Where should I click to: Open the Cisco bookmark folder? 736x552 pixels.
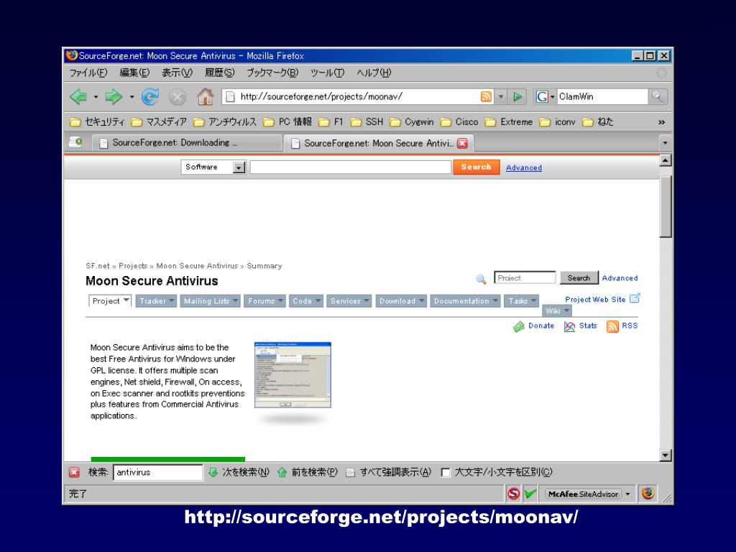coord(459,122)
